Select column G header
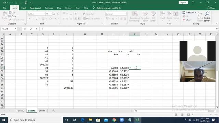Viewport: 219px width, 123px height. pos(85,34)
